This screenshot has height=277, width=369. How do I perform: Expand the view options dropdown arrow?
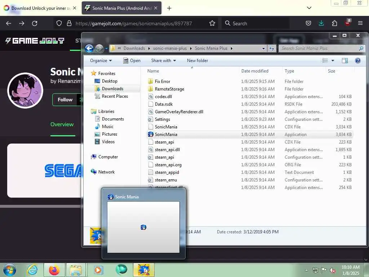[x=333, y=61]
